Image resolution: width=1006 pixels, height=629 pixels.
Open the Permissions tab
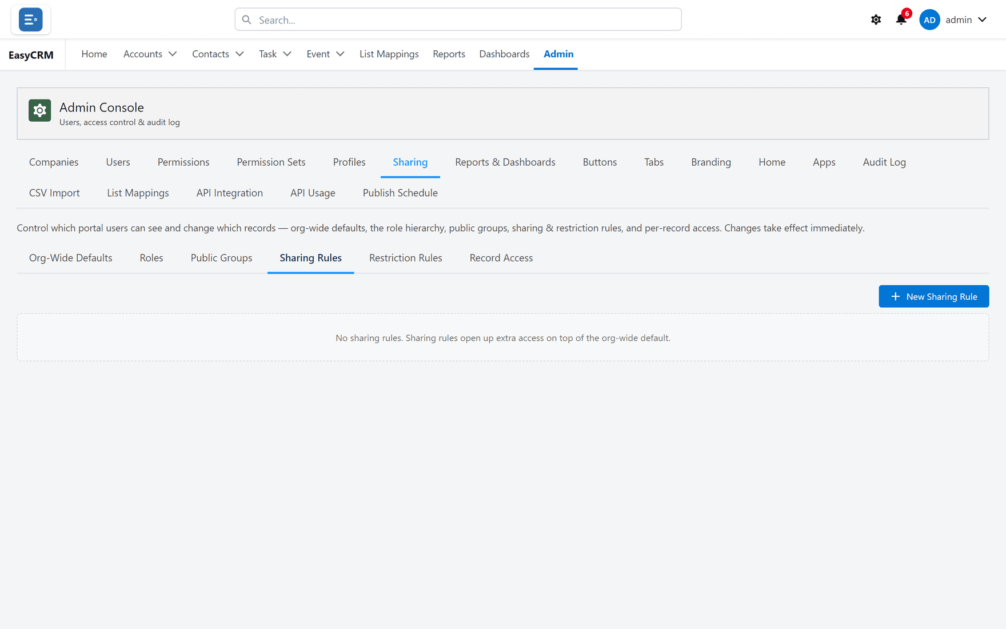tap(183, 162)
